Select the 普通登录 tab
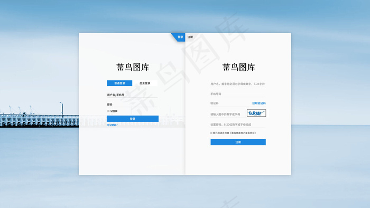370x208 pixels. point(119,83)
